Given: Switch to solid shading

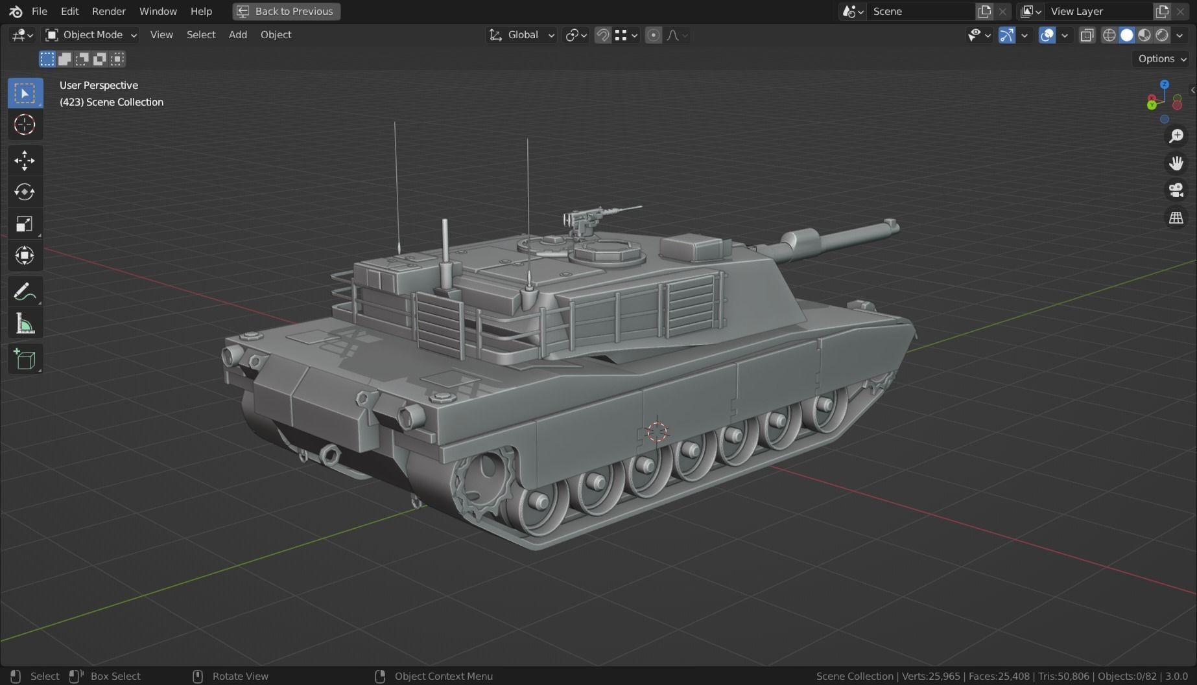Looking at the screenshot, I should pos(1127,35).
